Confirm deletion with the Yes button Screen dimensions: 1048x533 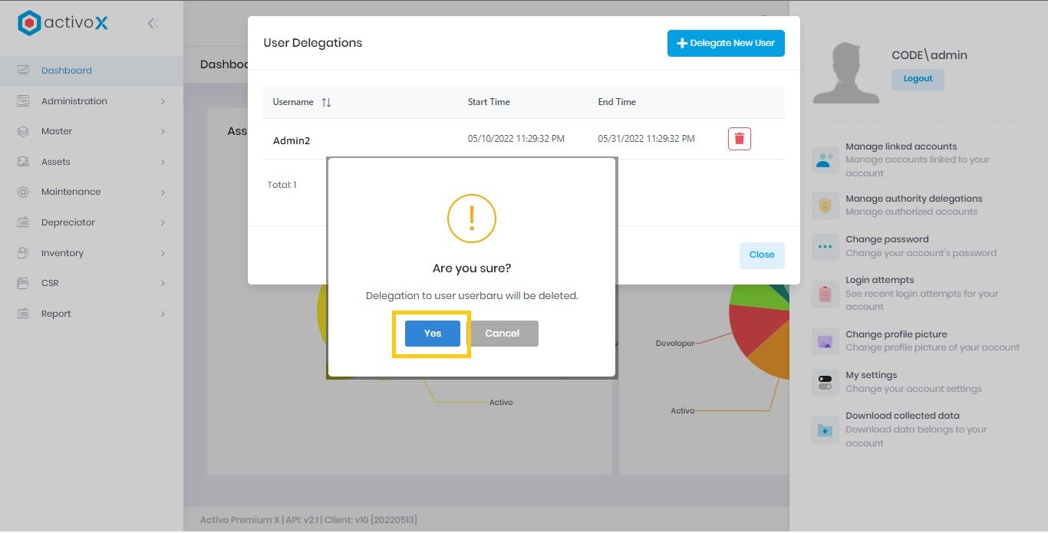point(431,333)
